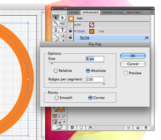Select Draw Behind mode

tap(59, 122)
